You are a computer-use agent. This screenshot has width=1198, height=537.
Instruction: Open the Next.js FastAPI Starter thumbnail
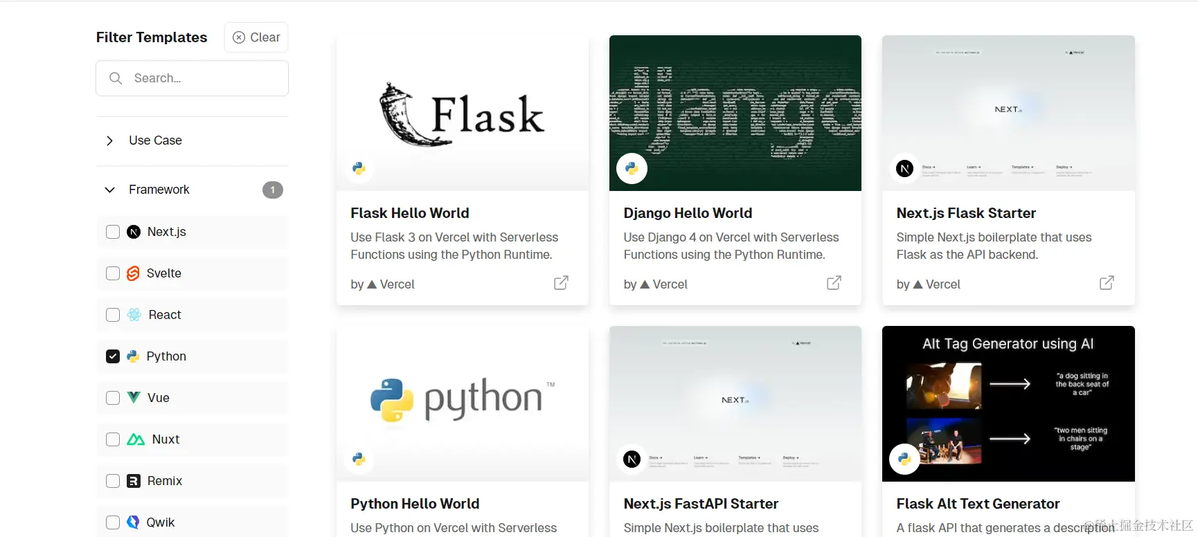pyautogui.click(x=735, y=404)
